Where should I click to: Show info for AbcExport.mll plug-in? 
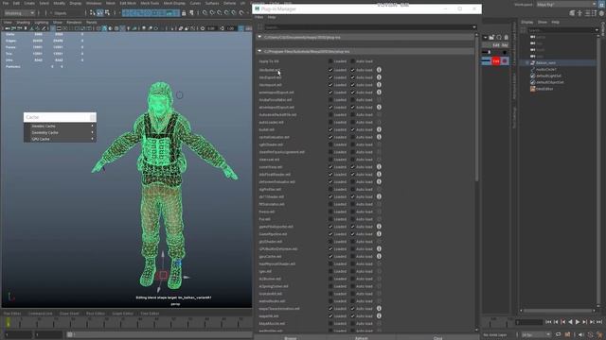[379, 77]
